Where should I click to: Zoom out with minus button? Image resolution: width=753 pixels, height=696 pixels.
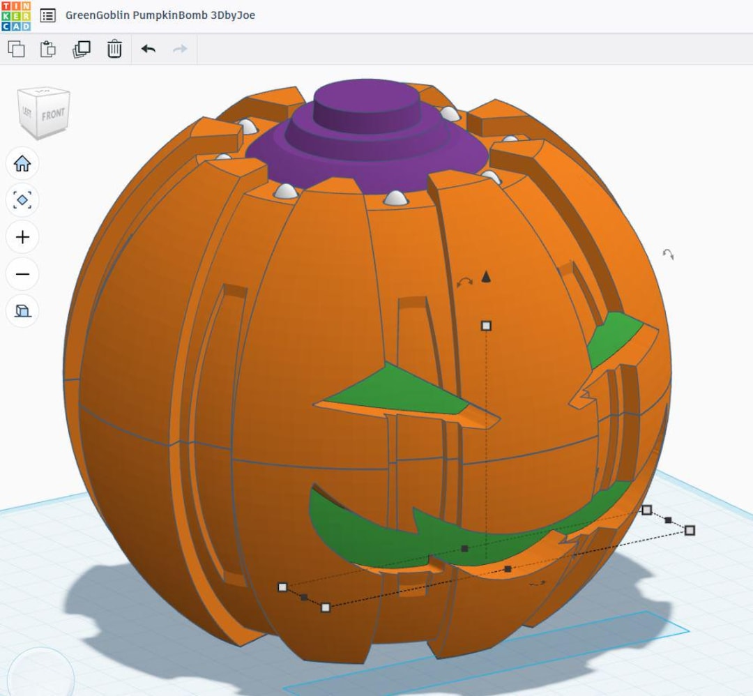[x=22, y=274]
